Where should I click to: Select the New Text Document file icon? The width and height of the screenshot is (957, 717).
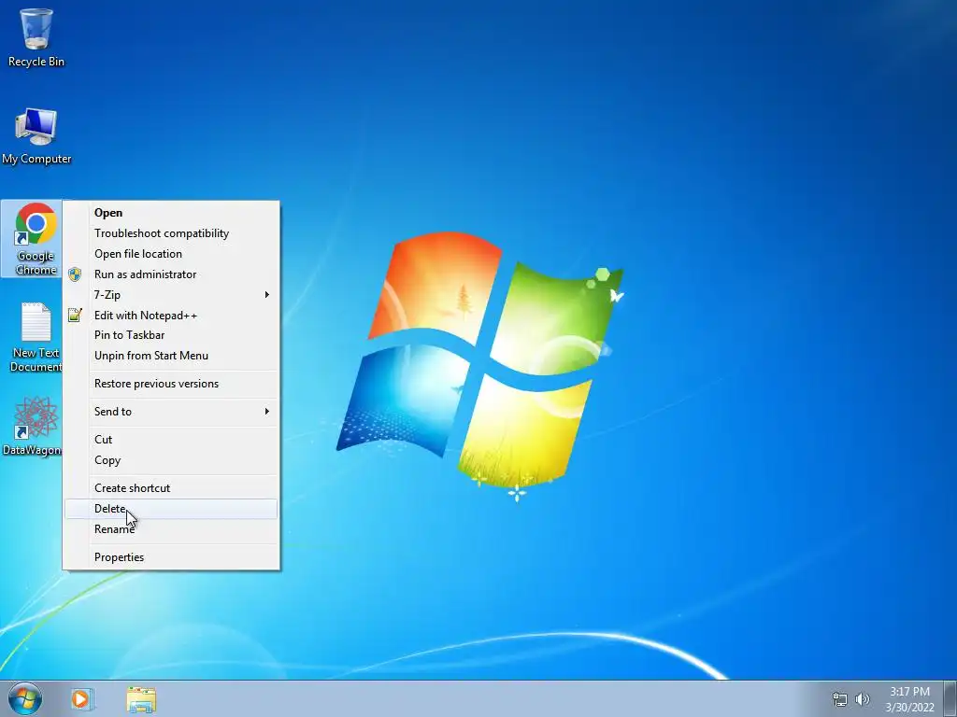pos(36,337)
